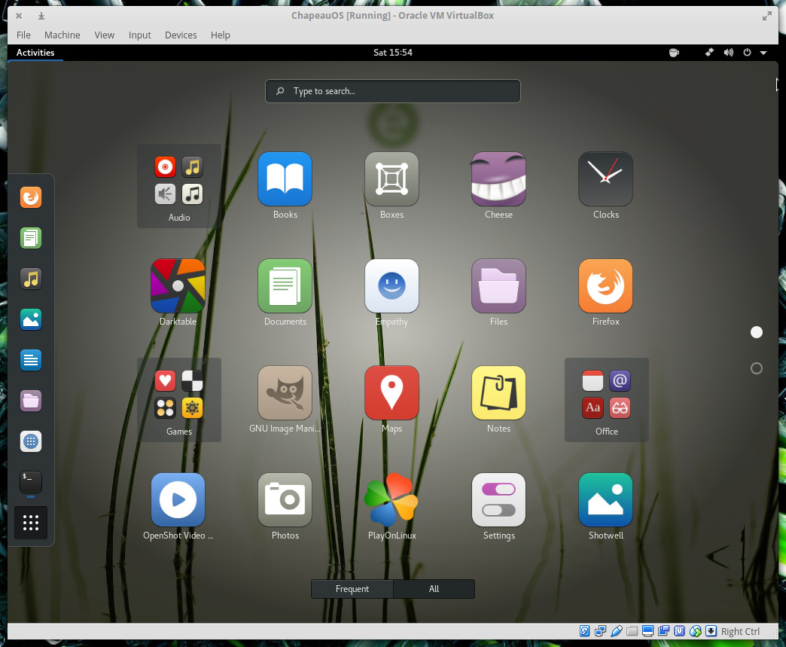
Task: Click the caffeine cup tray icon
Action: point(675,52)
